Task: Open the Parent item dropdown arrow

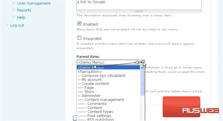Action: click(142, 62)
